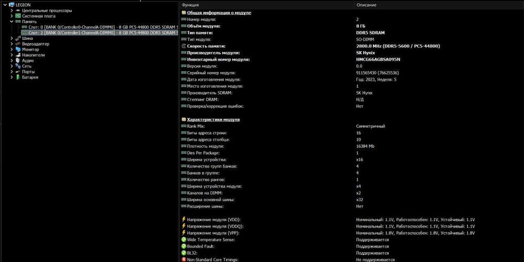This screenshot has height=262, width=524.
Task: Select the Проверка/коррекция ошибок row label
Action: pos(215,106)
